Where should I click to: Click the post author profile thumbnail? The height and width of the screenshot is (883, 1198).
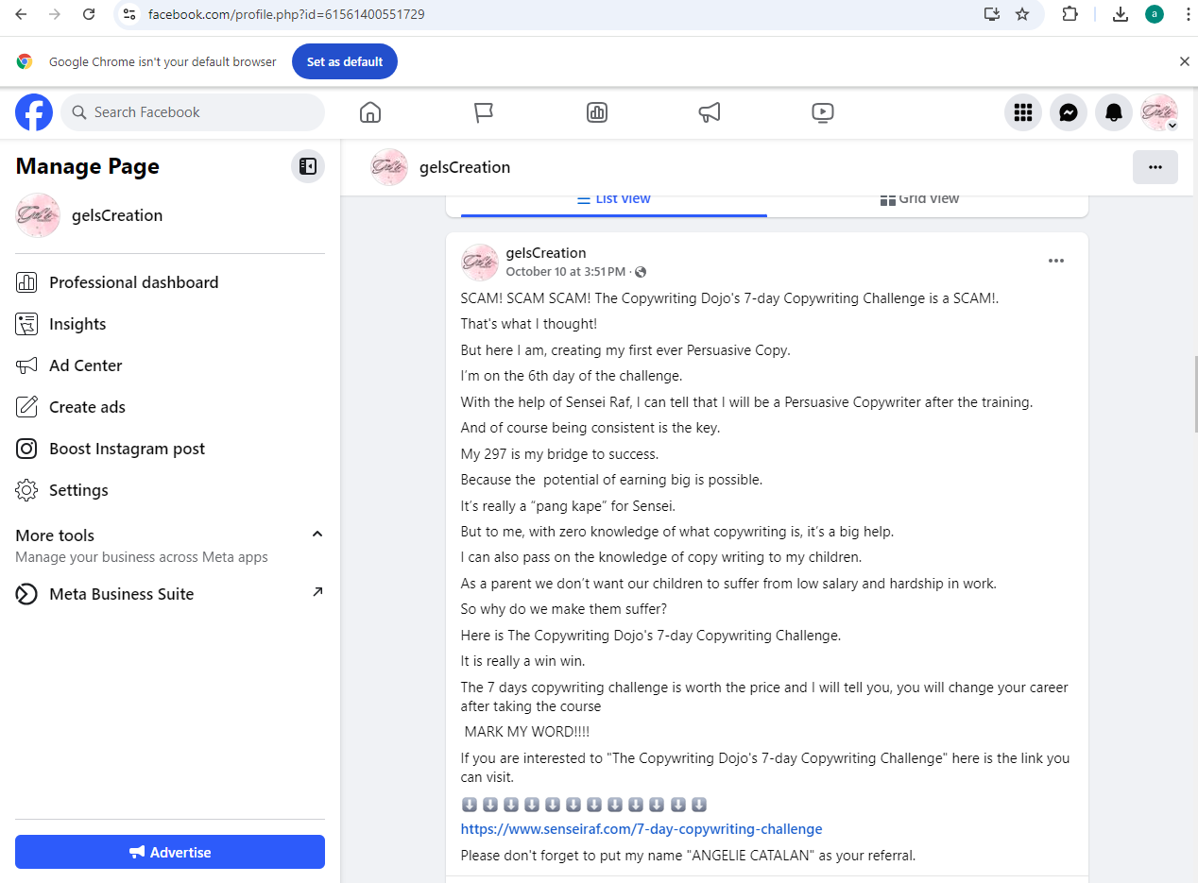point(480,263)
